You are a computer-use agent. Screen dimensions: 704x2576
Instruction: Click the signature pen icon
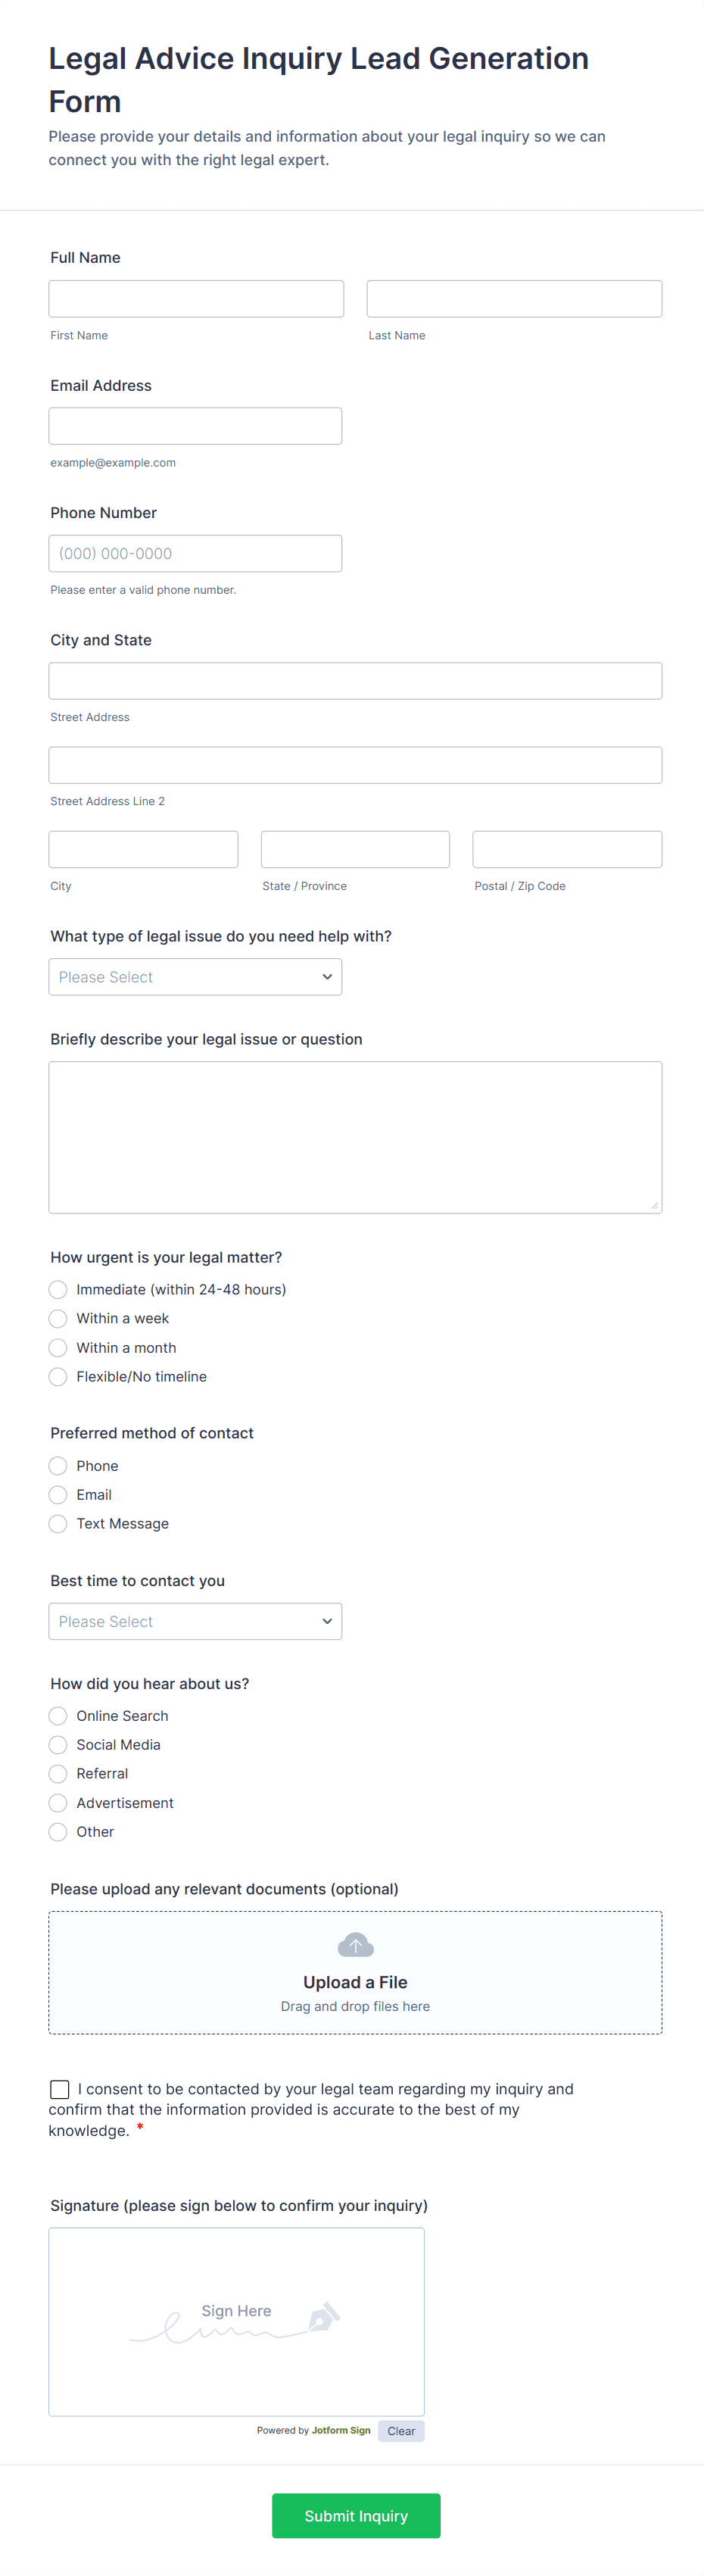324,2317
